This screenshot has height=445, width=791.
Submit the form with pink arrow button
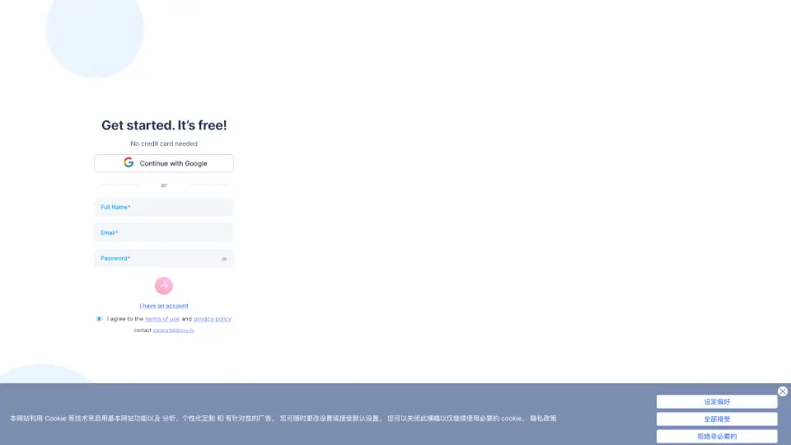click(x=164, y=286)
